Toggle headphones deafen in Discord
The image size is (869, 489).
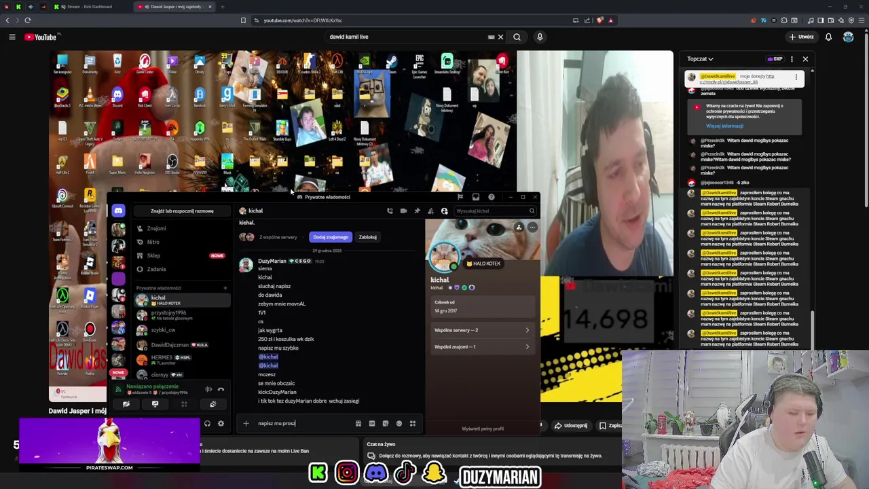(x=207, y=424)
